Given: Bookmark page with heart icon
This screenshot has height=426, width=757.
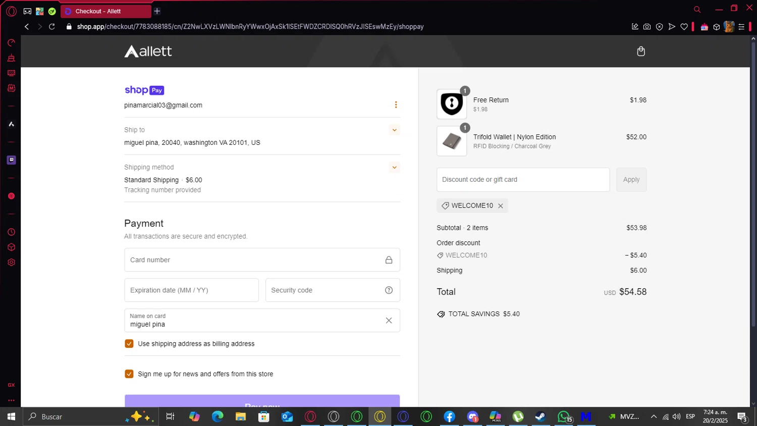Looking at the screenshot, I should click(x=684, y=27).
